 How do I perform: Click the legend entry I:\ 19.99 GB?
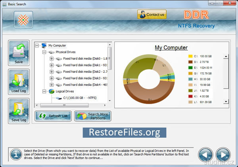pos(200,85)
